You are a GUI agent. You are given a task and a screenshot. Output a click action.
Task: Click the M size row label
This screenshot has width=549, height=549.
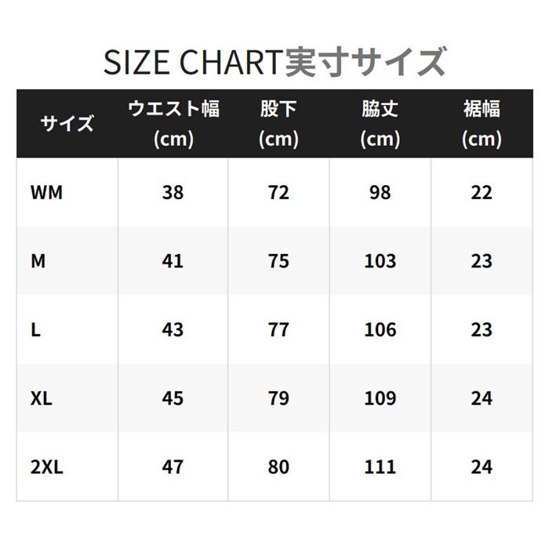click(x=38, y=261)
